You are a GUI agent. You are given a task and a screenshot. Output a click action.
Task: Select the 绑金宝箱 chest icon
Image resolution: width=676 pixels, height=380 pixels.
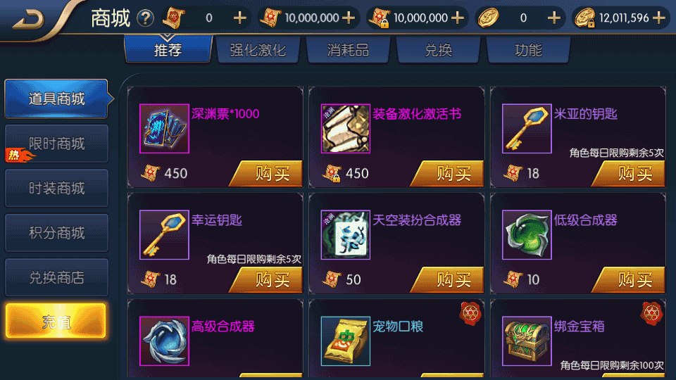click(527, 341)
